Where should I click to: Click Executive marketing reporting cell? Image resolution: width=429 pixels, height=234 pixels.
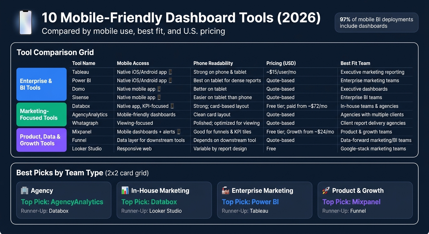click(372, 72)
